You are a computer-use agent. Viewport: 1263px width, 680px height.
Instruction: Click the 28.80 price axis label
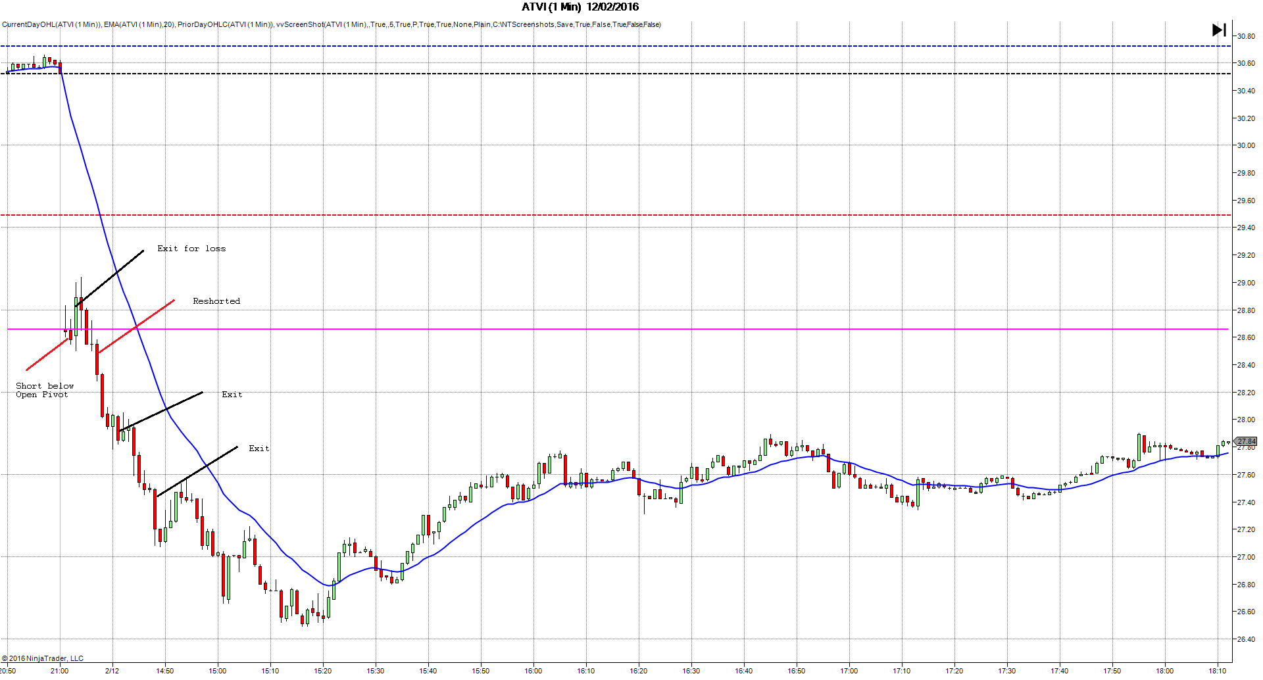tap(1246, 310)
